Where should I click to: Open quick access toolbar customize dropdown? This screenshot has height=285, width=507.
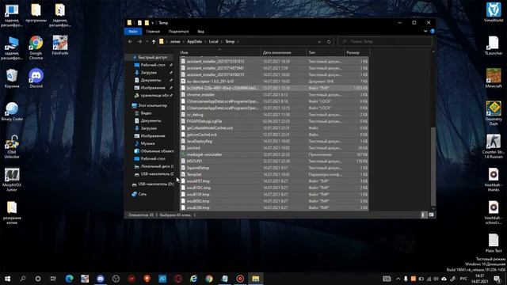[x=153, y=23]
